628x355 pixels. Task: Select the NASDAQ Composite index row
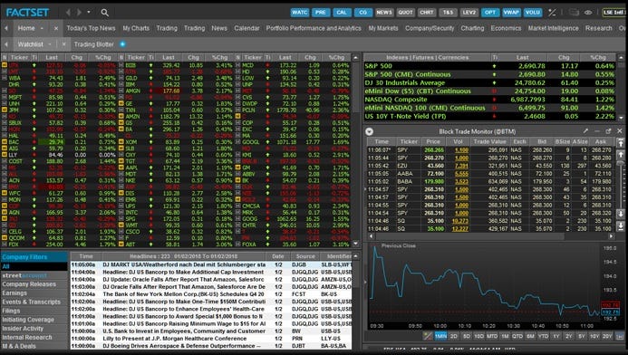point(489,100)
